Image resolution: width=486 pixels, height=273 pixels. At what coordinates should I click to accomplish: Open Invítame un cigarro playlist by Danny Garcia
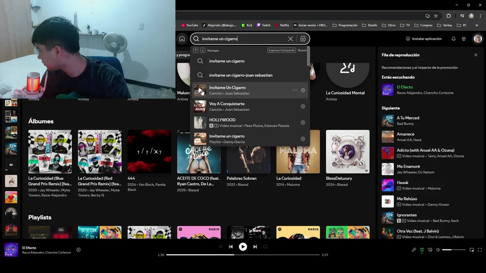pos(250,139)
